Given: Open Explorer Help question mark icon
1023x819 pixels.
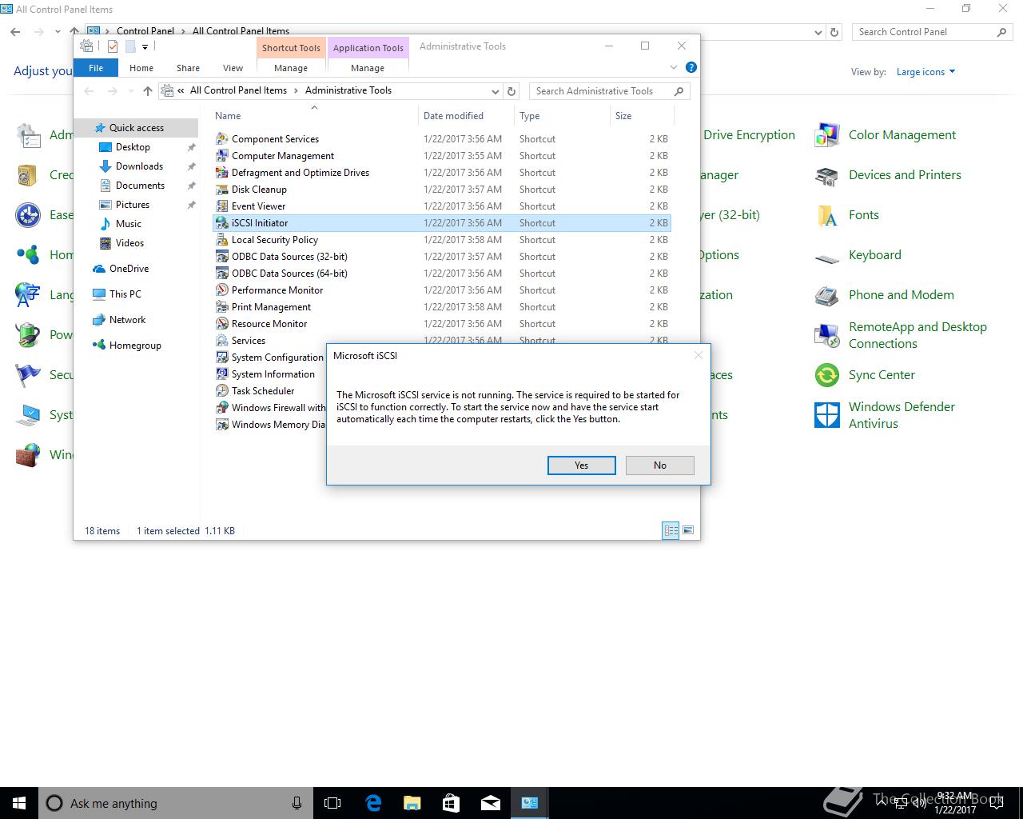Looking at the screenshot, I should (x=691, y=67).
